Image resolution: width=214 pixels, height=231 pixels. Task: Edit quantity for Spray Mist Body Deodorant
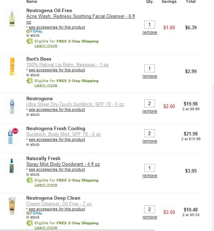tap(149, 168)
